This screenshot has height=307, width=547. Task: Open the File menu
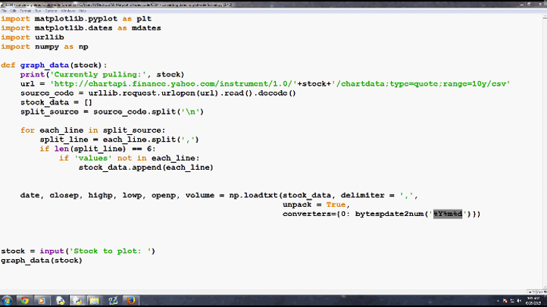click(4, 11)
